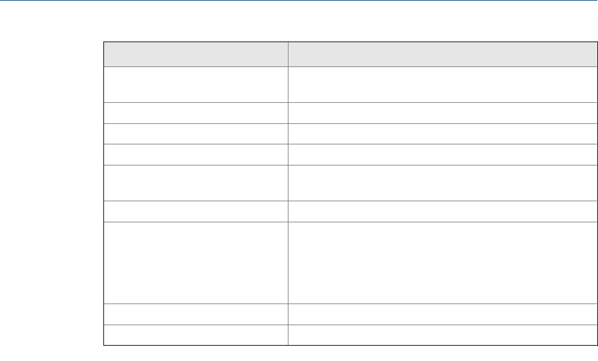The image size is (598, 361).
Task: Select the left cell of the tallest table row
Action: coord(195,263)
